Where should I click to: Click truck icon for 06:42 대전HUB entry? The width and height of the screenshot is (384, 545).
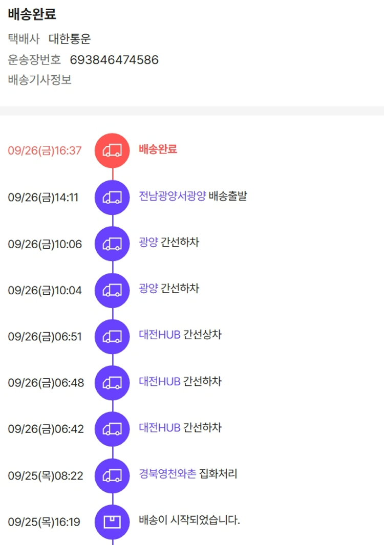click(112, 429)
